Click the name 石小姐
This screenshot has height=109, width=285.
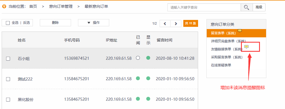pyautogui.click(x=24, y=59)
